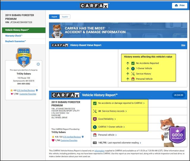Expand the Good Reliability row

point(107,119)
